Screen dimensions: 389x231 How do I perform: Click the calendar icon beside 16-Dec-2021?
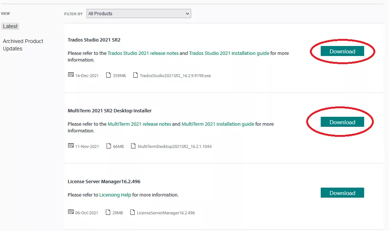pyautogui.click(x=71, y=75)
